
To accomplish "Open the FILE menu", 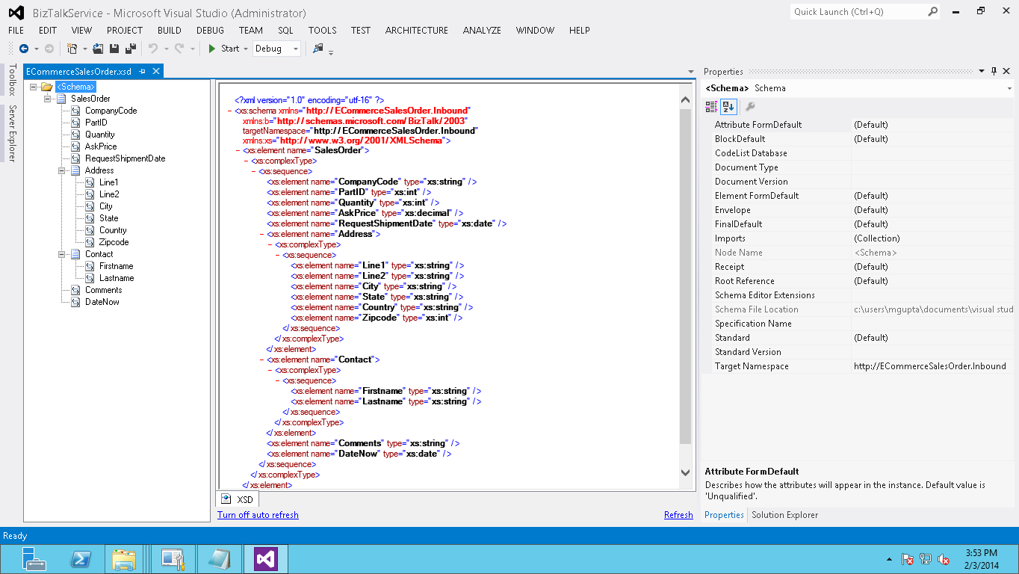I will pyautogui.click(x=16, y=31).
